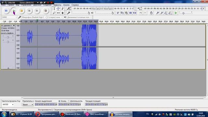Undo the last action
This screenshot has width=208, height=117.
point(141,13)
